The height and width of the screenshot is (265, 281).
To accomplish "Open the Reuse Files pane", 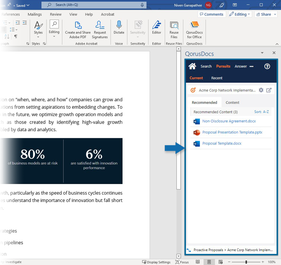I will [174, 30].
